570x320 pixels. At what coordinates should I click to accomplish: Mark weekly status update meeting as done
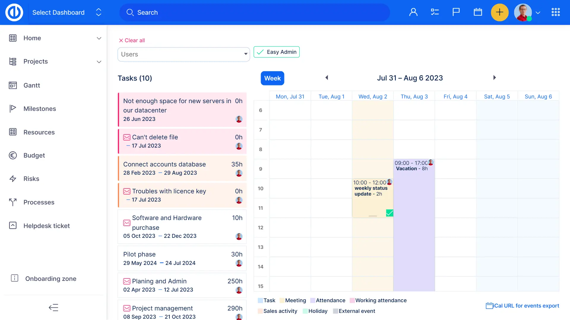click(389, 213)
